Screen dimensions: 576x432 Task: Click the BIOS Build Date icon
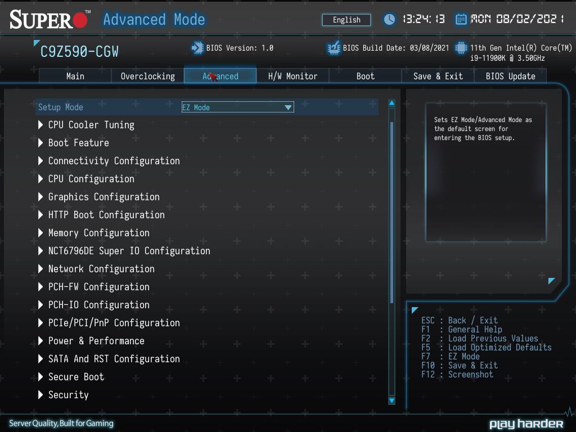(x=334, y=48)
